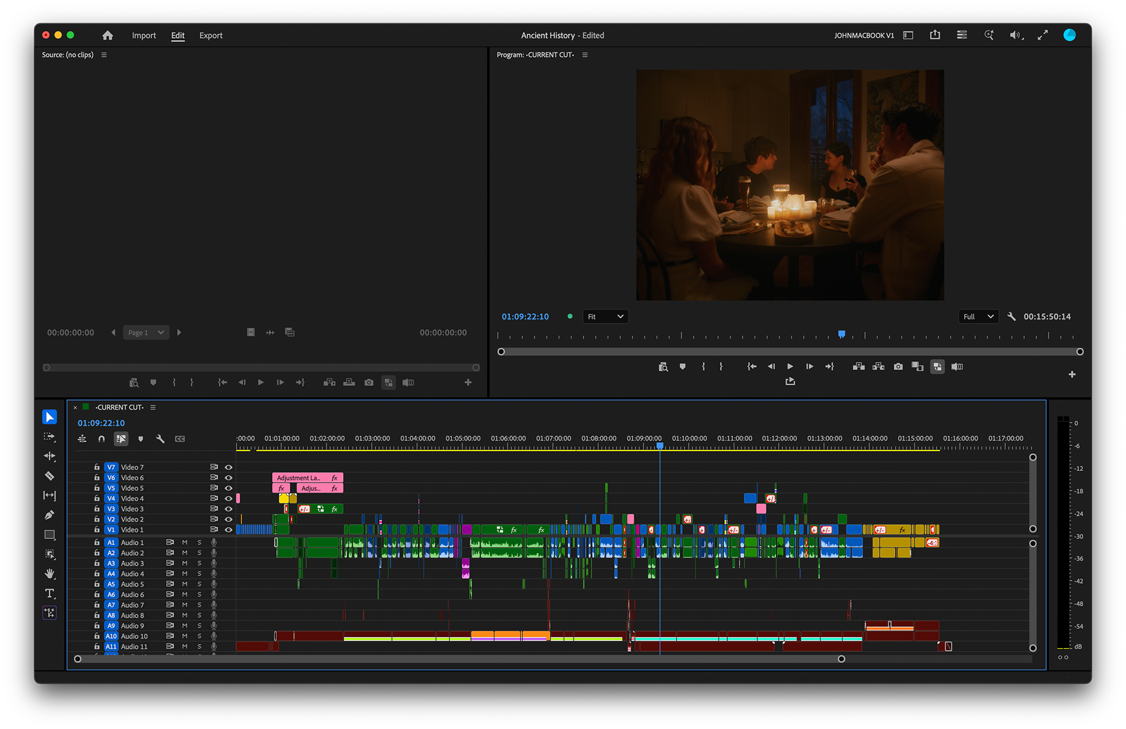Select the Rectangle tool
Image resolution: width=1126 pixels, height=729 pixels.
[x=50, y=535]
